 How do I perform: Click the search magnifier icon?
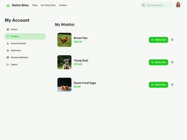pyautogui.click(x=143, y=5)
